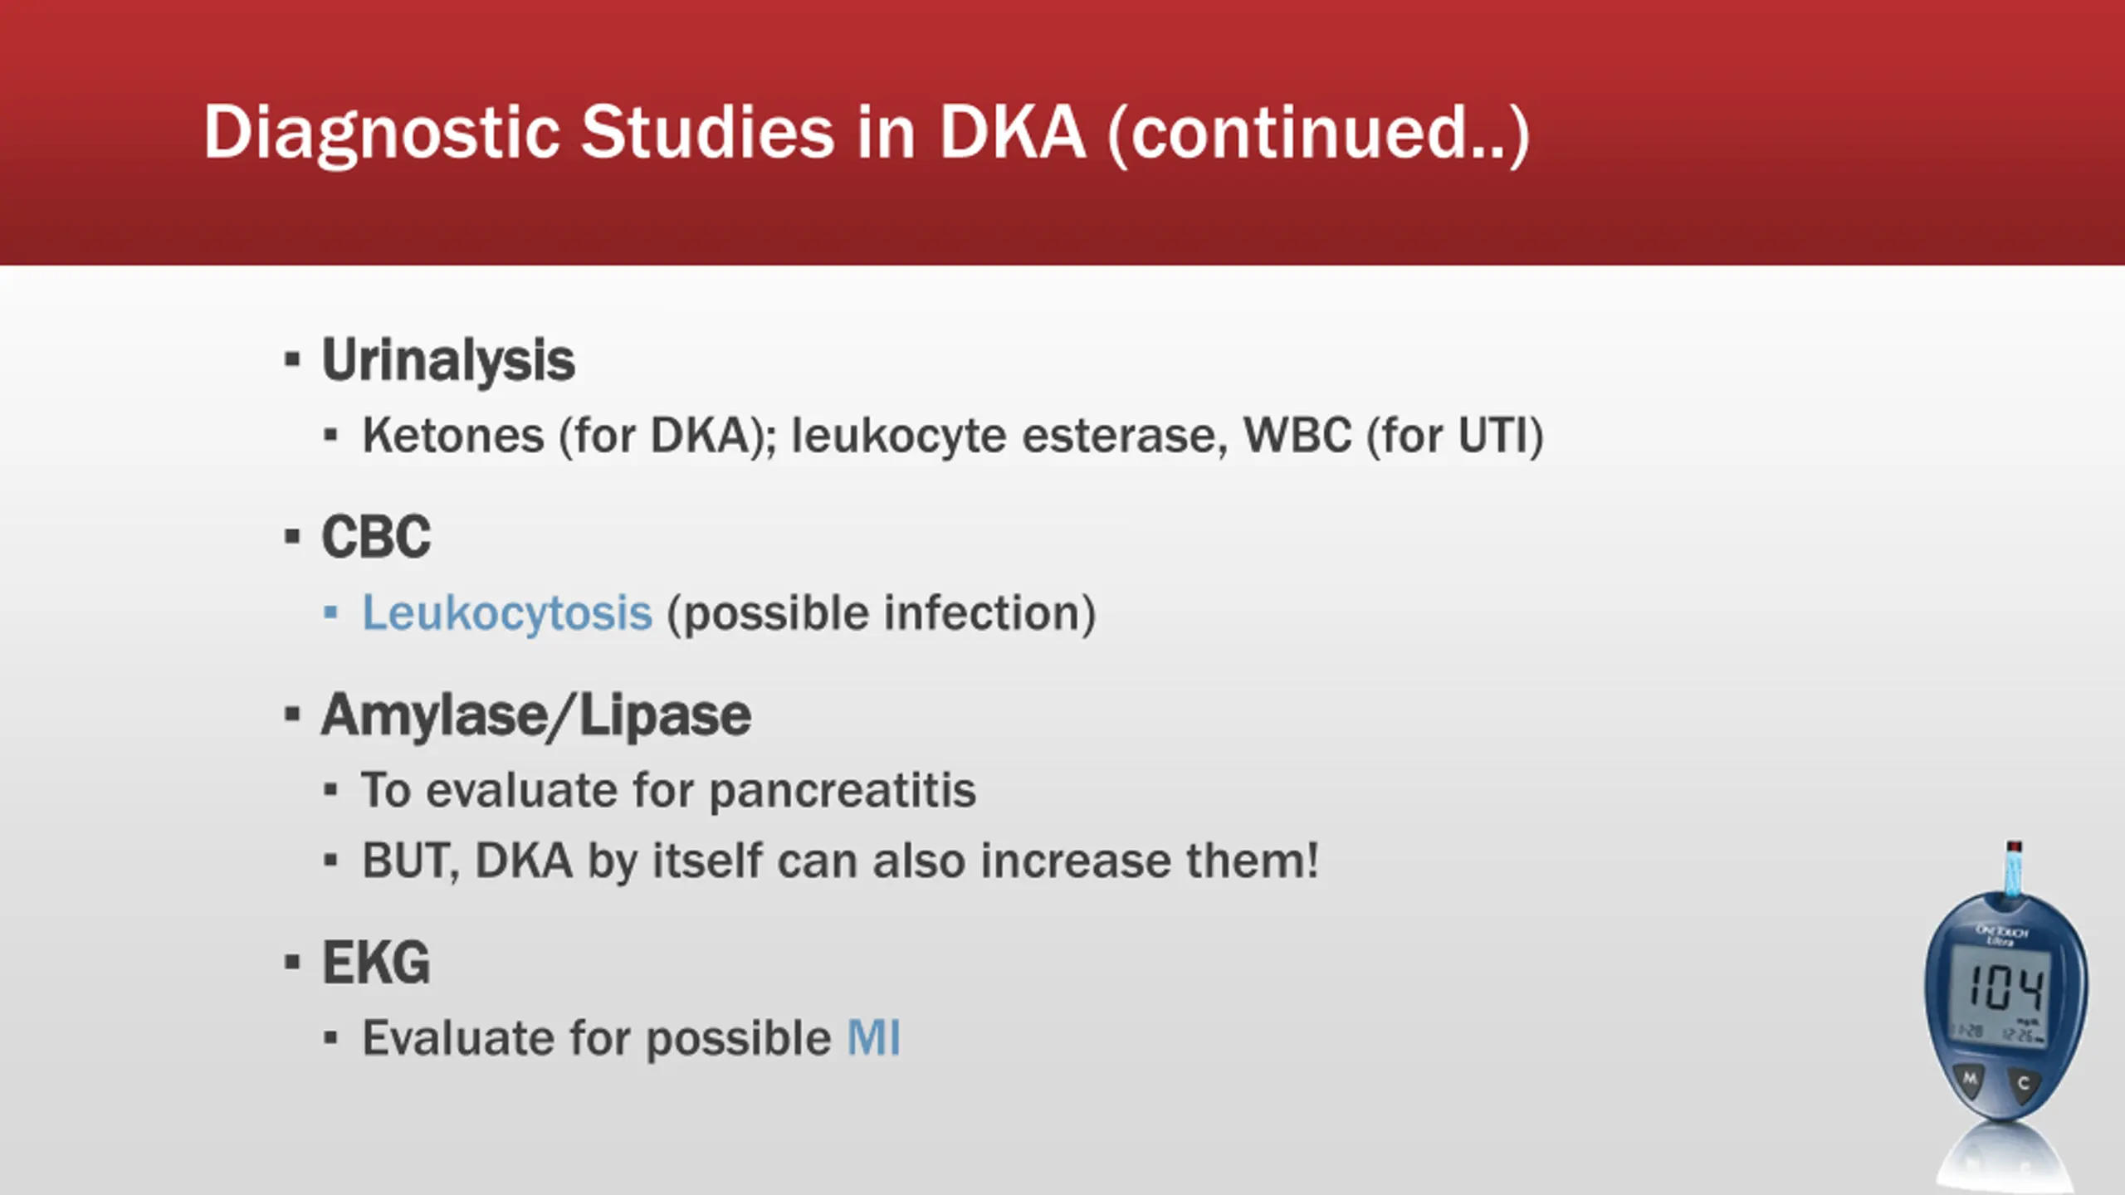Click the meter's 104 reading display
This screenshot has height=1195, width=2125.
pos(2004,988)
